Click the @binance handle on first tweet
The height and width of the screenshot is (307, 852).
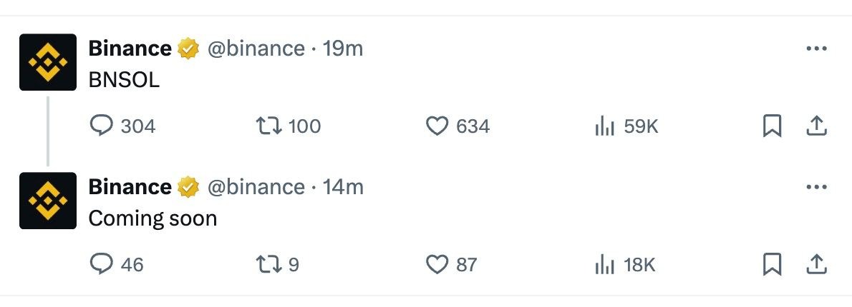pyautogui.click(x=256, y=49)
